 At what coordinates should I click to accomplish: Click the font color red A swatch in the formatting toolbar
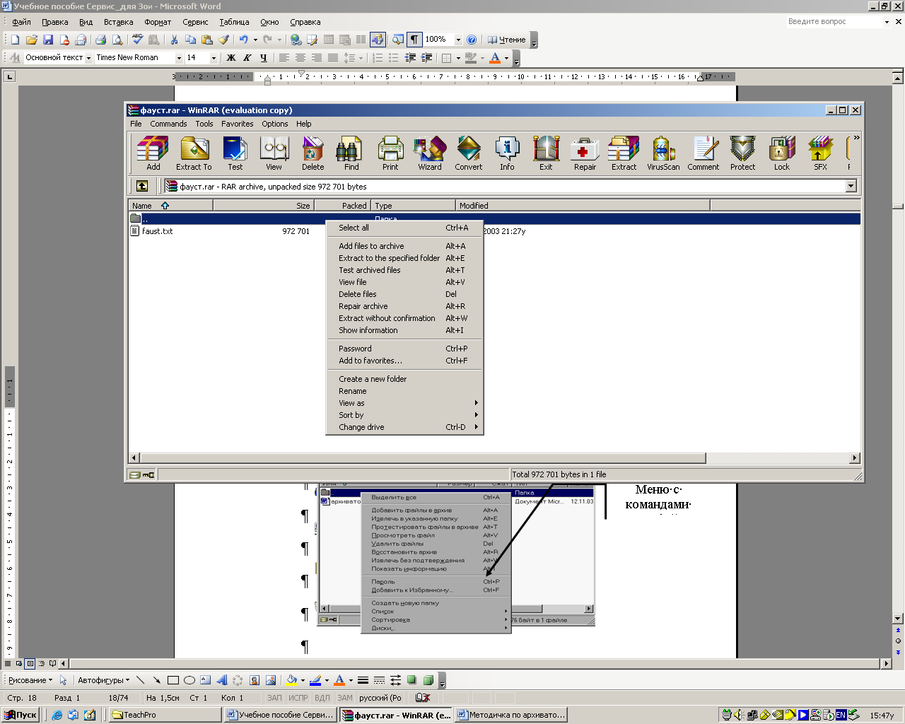pos(495,58)
